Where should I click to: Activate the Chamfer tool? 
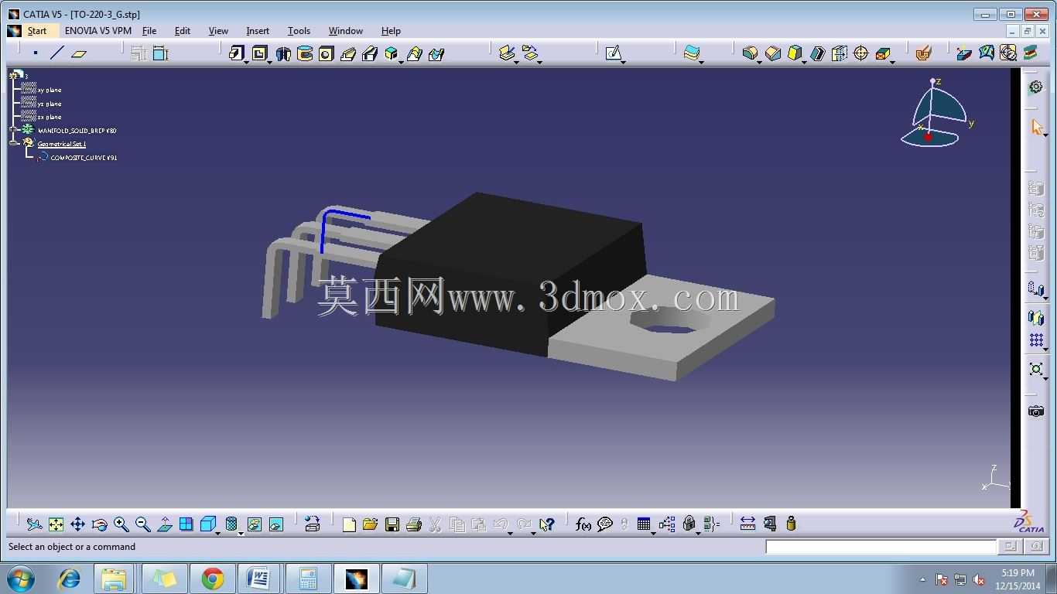pyautogui.click(x=772, y=53)
